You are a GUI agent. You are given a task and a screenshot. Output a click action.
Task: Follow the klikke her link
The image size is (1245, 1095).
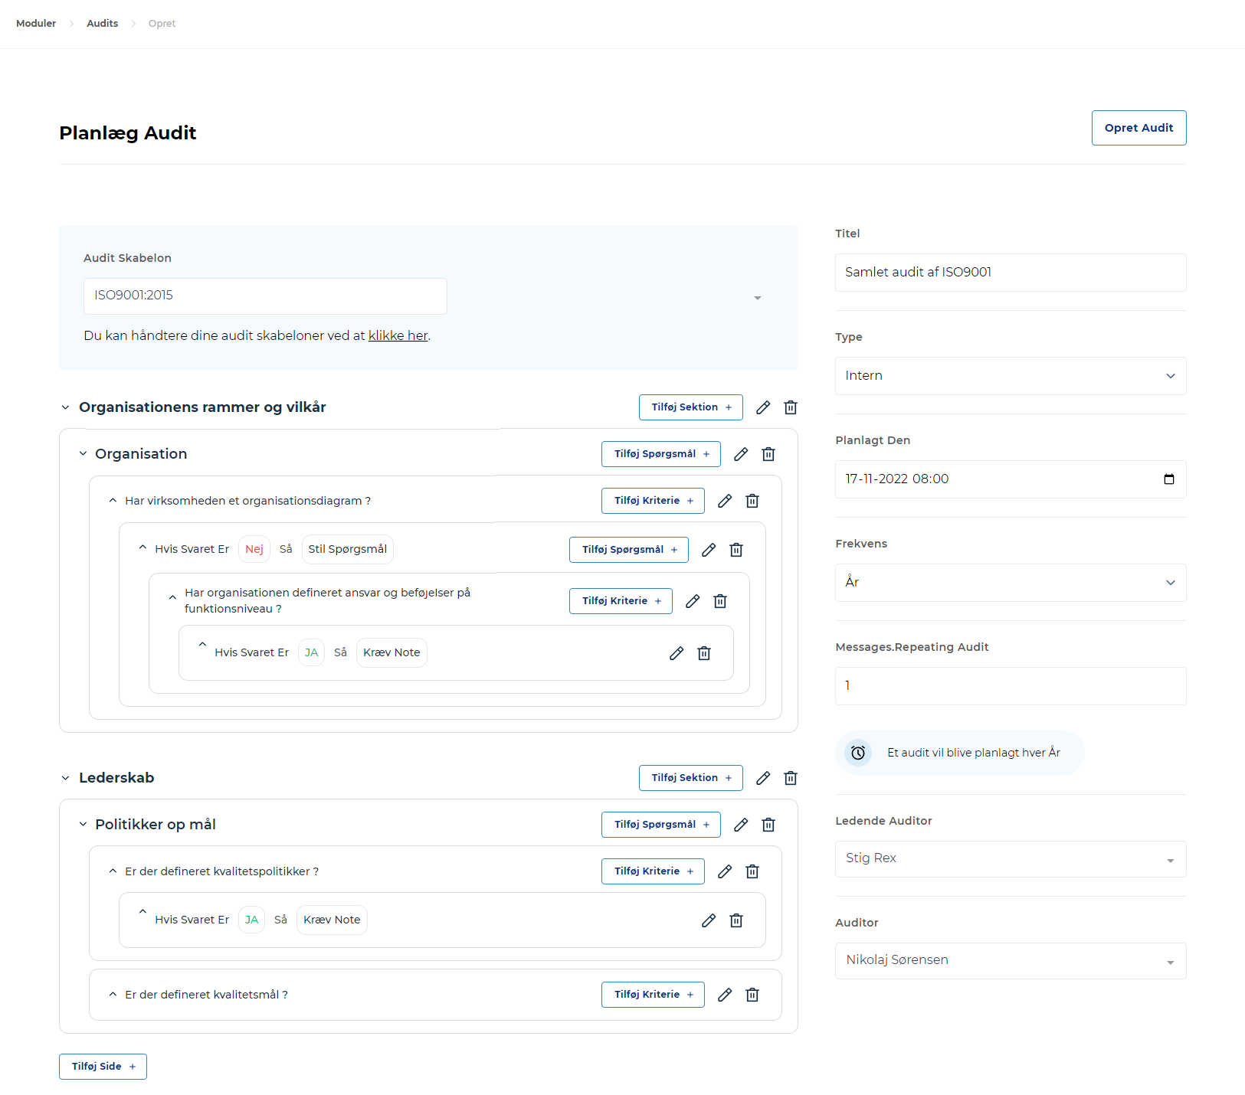398,335
